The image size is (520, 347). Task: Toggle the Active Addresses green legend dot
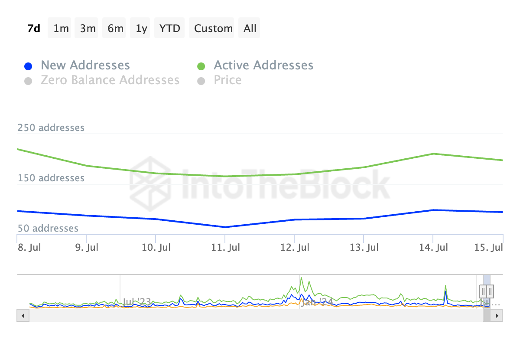(x=201, y=66)
